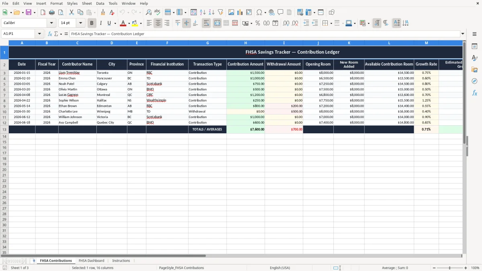Toggle Align Right

point(167,23)
